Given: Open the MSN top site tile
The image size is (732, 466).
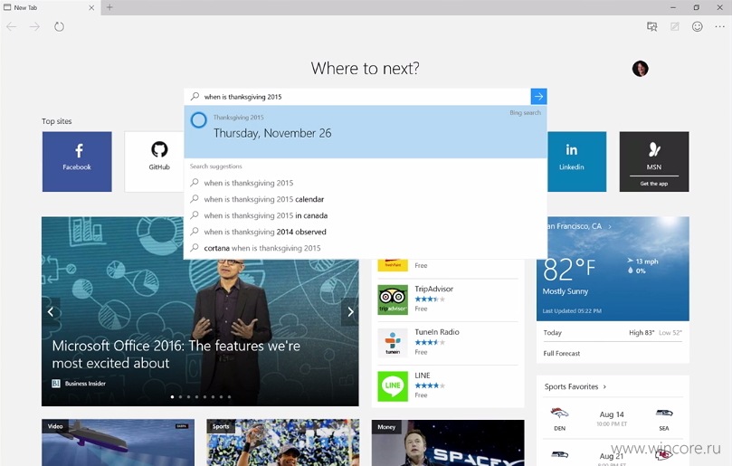Looking at the screenshot, I should 654,162.
